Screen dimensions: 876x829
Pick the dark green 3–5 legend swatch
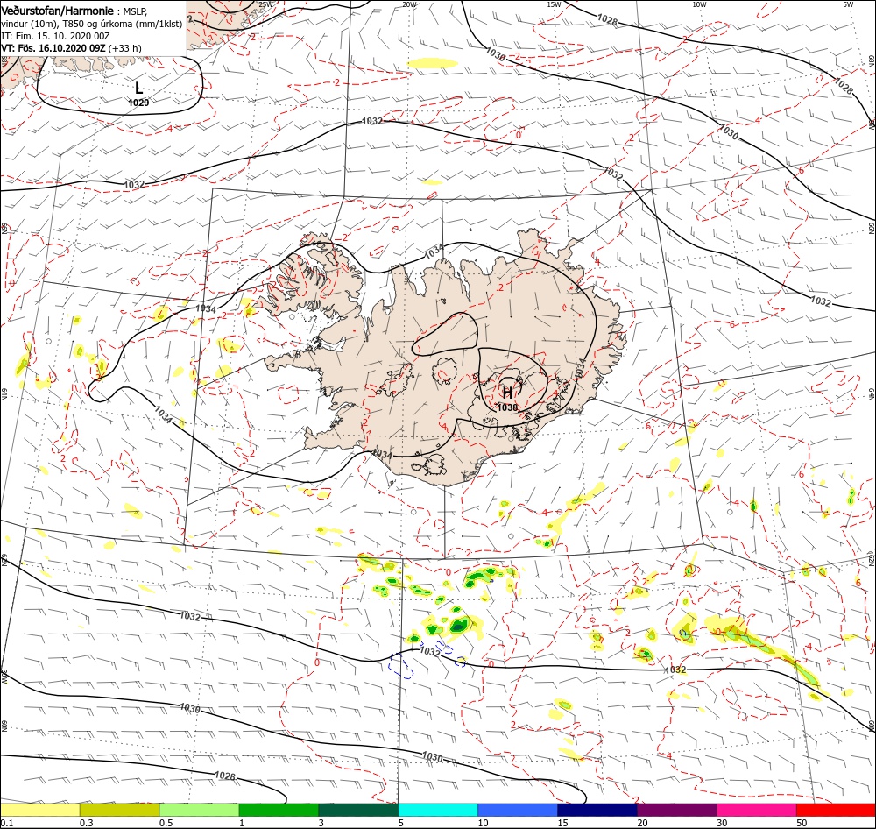358,810
